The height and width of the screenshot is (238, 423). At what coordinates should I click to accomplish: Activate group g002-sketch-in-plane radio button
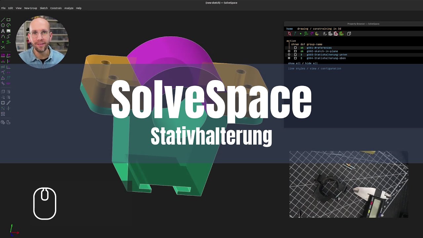pyautogui.click(x=289, y=51)
